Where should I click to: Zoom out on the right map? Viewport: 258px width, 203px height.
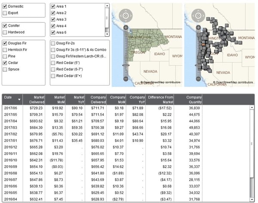click(x=198, y=79)
